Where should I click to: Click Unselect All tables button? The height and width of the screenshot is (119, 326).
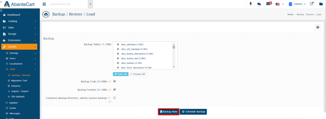[138, 74]
